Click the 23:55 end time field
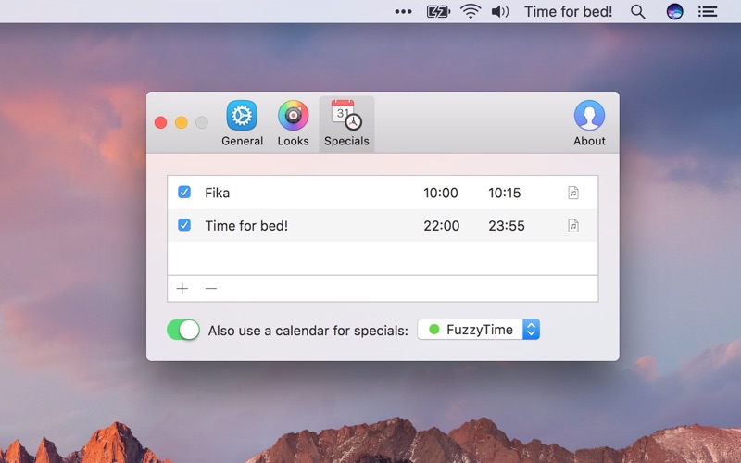This screenshot has height=463, width=741. pyautogui.click(x=506, y=225)
